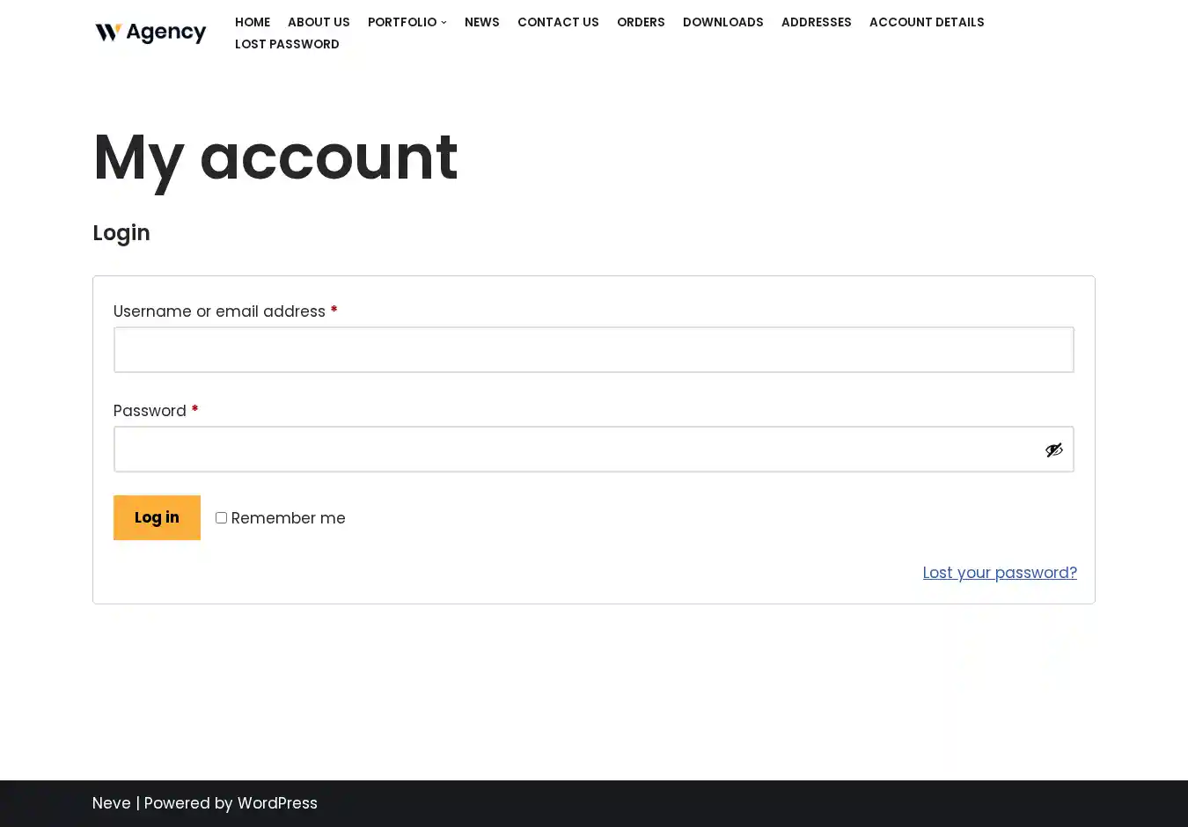The width and height of the screenshot is (1188, 827).
Task: Open the Orders menu item
Action: (641, 22)
